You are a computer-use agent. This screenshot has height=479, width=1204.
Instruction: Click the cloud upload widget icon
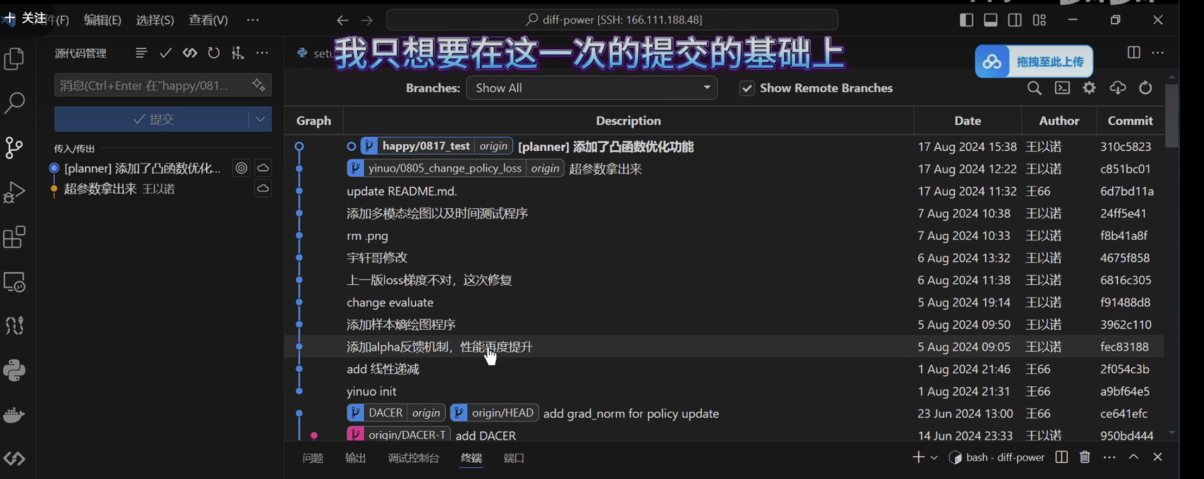pyautogui.click(x=992, y=62)
